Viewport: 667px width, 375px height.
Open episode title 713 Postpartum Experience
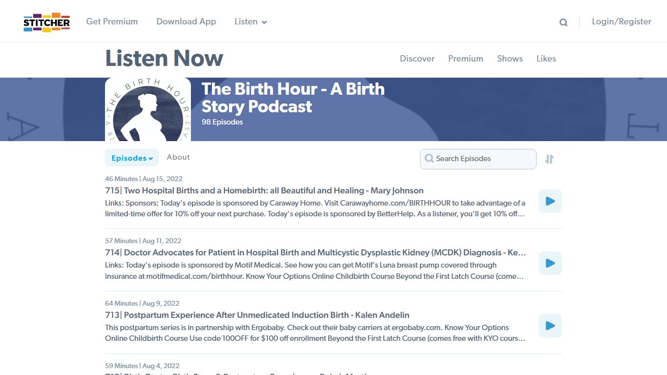click(x=257, y=315)
